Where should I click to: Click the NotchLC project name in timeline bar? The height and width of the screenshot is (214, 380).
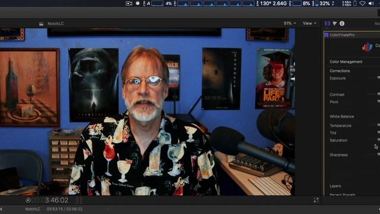tap(33, 209)
